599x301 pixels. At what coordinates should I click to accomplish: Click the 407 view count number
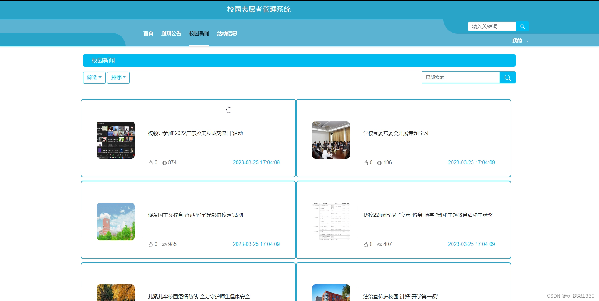click(x=387, y=244)
